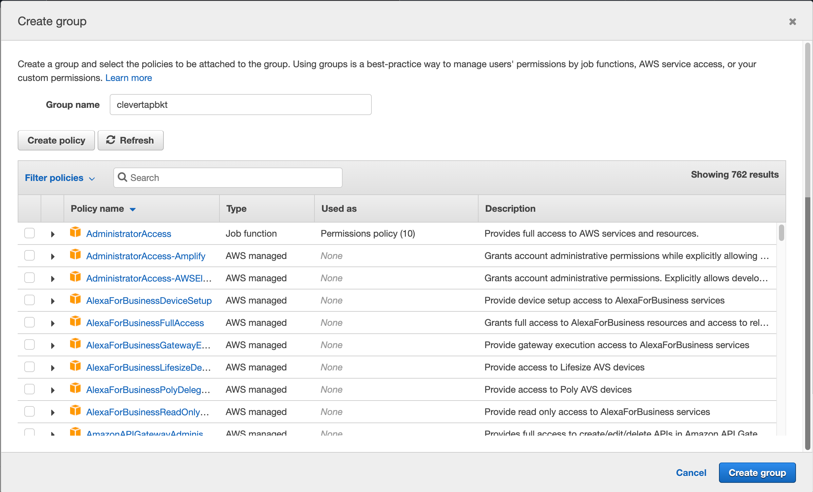The height and width of the screenshot is (492, 813).
Task: Open the AdministratorAccess-Amplify policy link
Action: (x=145, y=256)
